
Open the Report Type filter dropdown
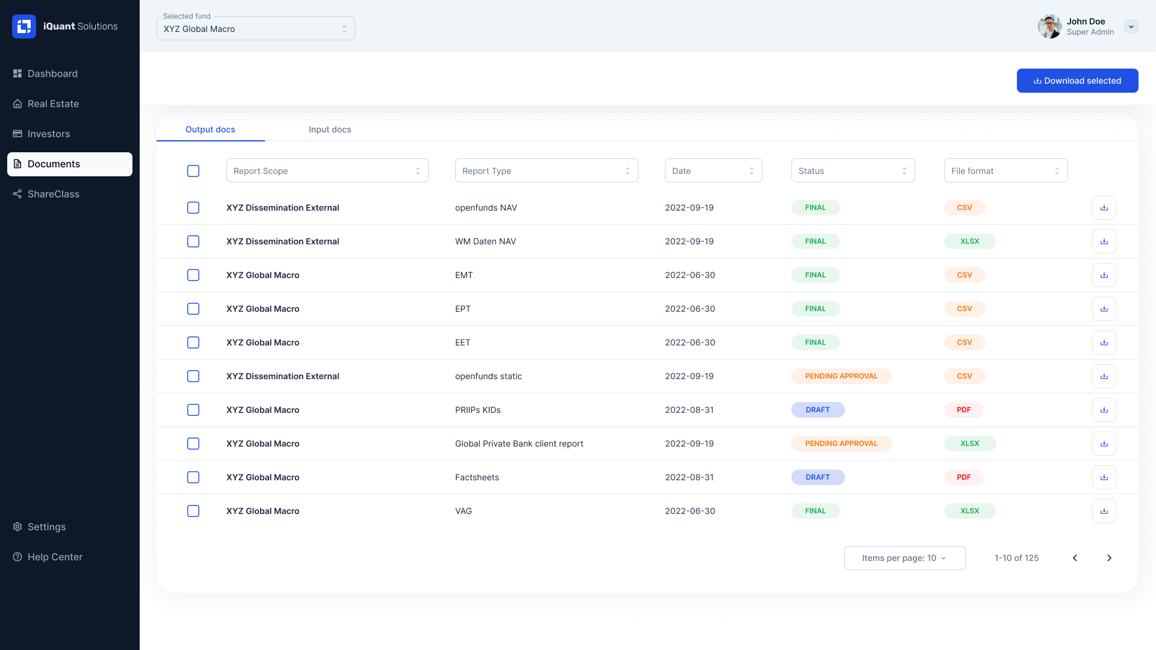point(547,170)
